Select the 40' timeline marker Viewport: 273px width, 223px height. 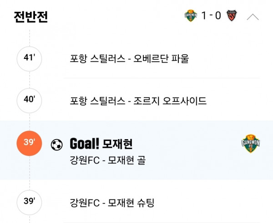(29, 101)
